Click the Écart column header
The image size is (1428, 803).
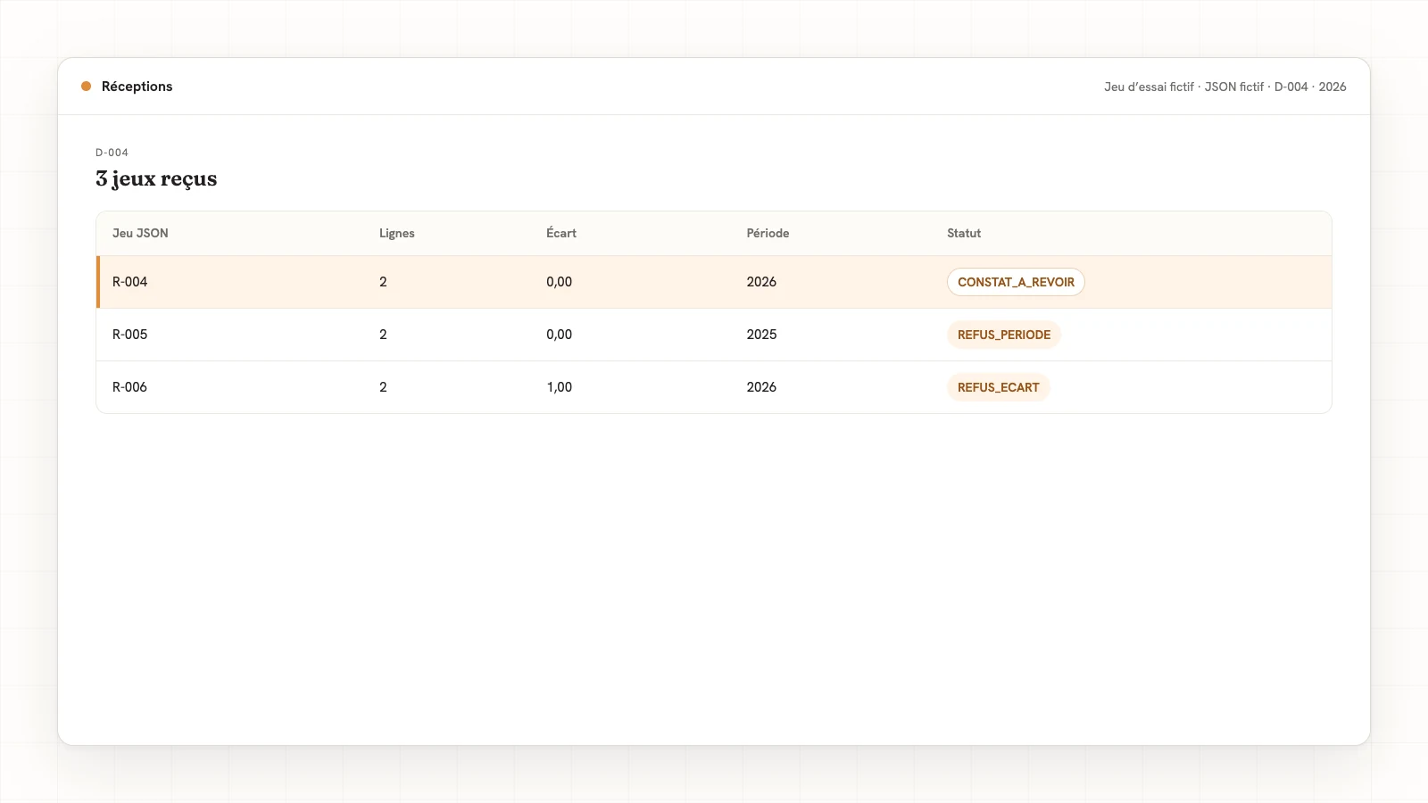click(561, 233)
